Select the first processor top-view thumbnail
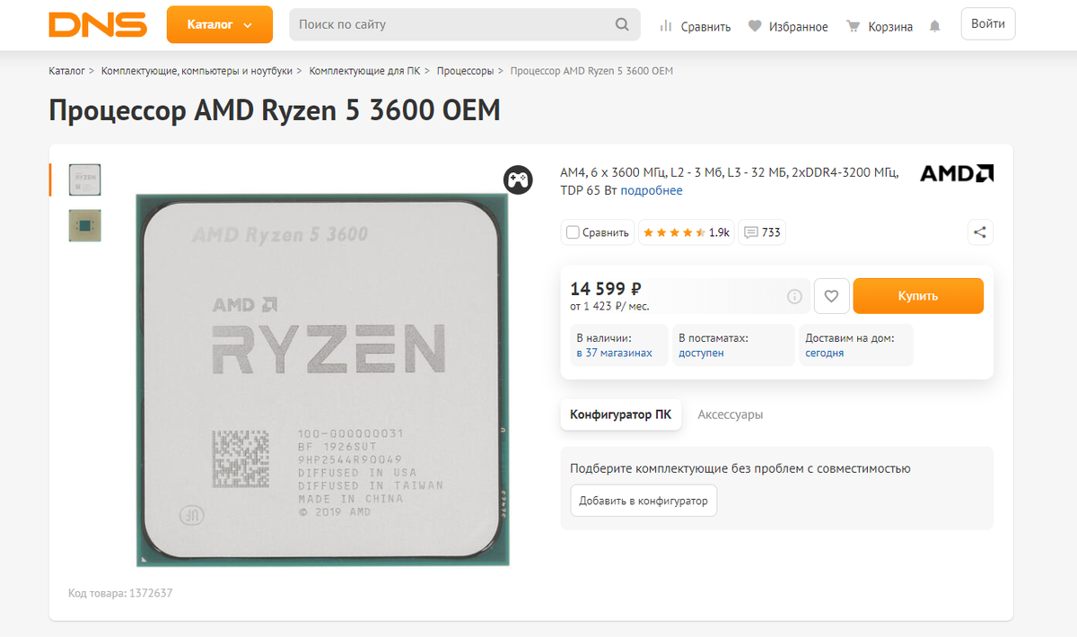This screenshot has width=1077, height=637. (84, 179)
